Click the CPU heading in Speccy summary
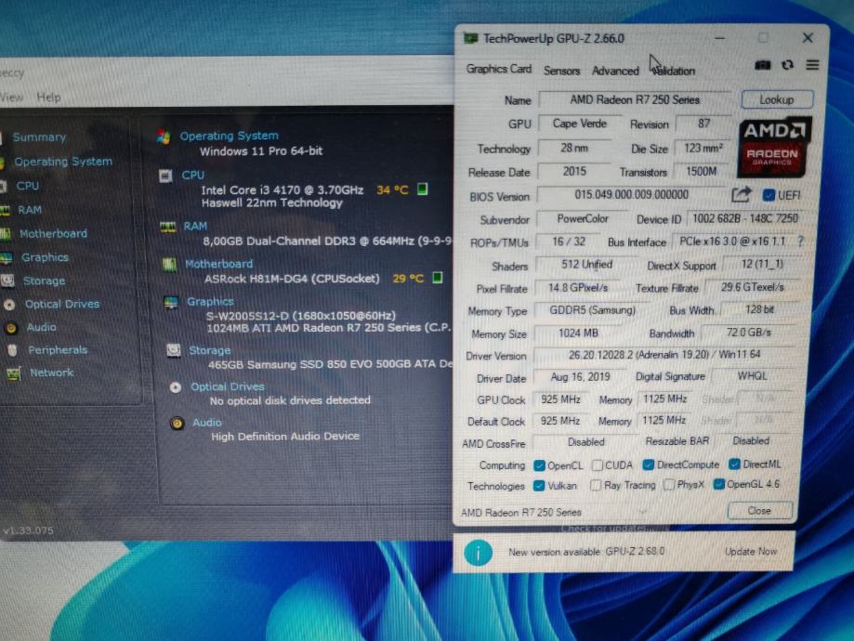The image size is (854, 641). tap(192, 175)
